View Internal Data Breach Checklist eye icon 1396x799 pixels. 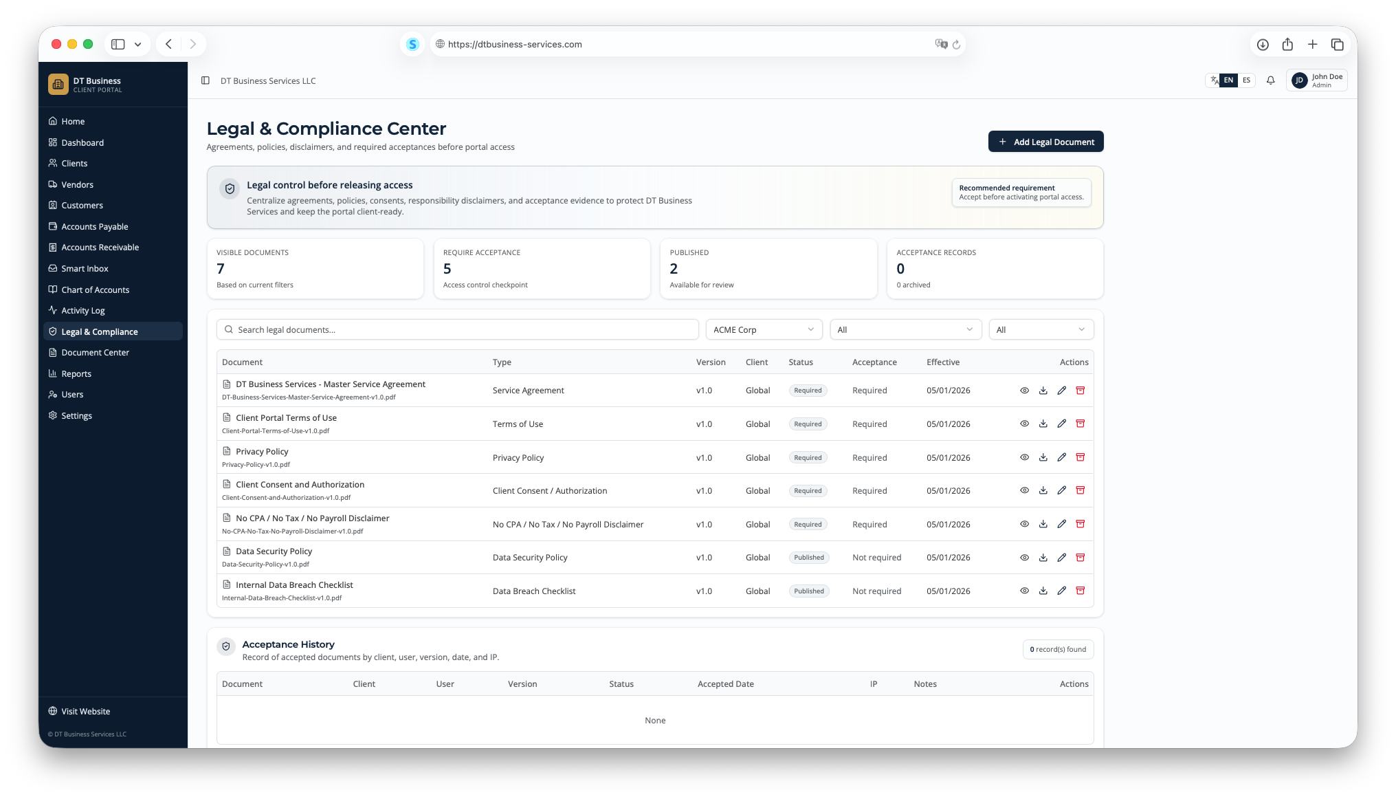(1024, 591)
